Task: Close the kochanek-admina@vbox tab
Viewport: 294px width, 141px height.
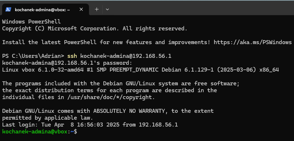Action: [81, 9]
